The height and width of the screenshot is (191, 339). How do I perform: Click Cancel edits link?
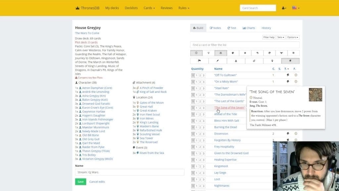(x=97, y=182)
